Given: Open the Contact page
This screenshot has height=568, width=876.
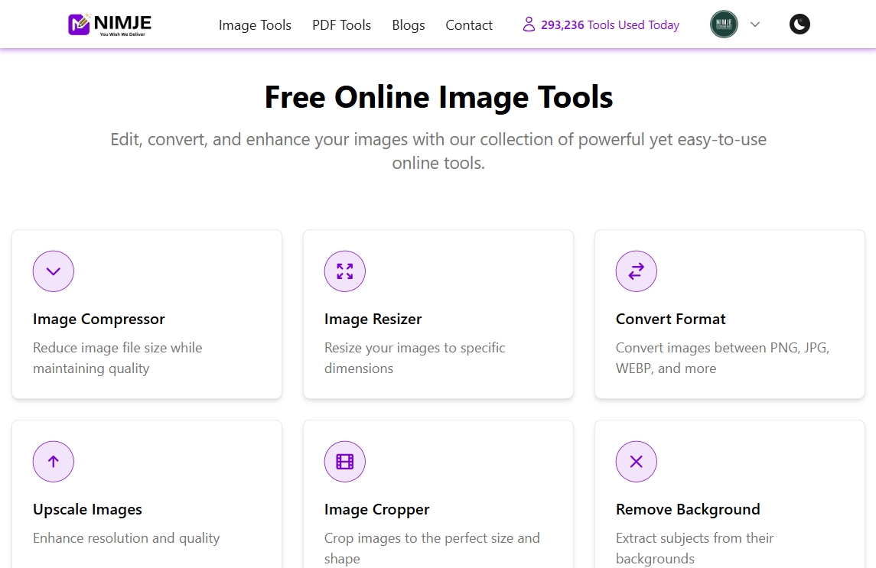Looking at the screenshot, I should pyautogui.click(x=468, y=25).
